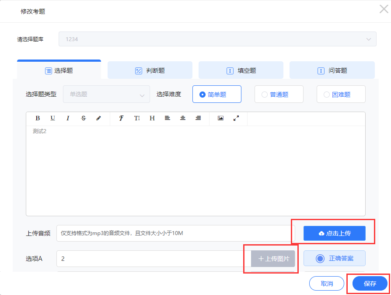Expand the editor to fullscreen

click(x=236, y=118)
